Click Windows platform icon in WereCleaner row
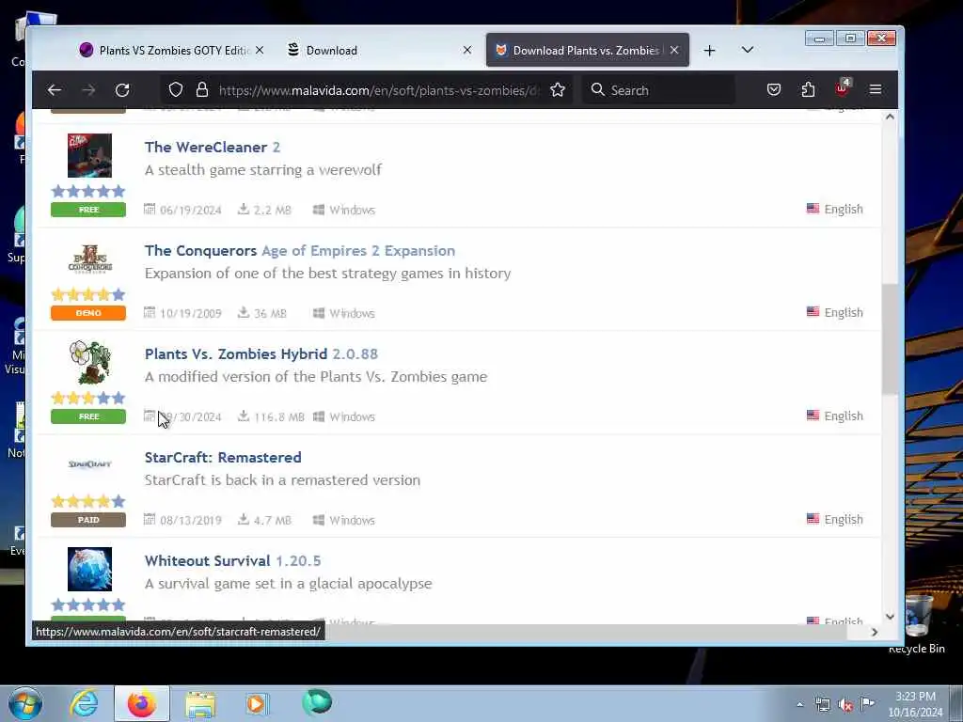 tap(319, 210)
